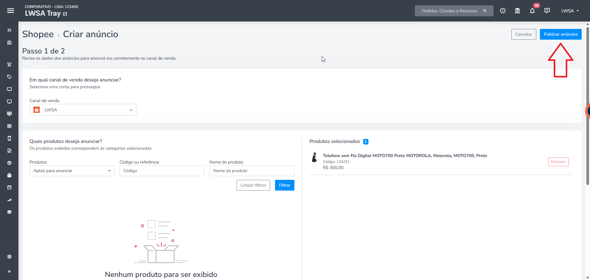Open the four-squares grid sidebar icon
The height and width of the screenshot is (280, 590).
click(10, 126)
